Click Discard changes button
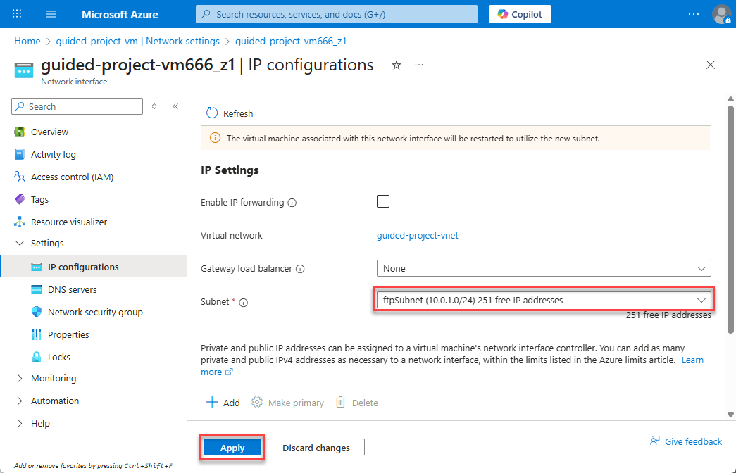 coord(316,448)
